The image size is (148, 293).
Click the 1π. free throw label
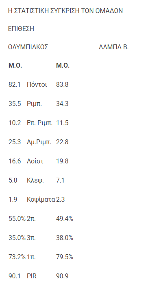pyautogui.click(x=31, y=257)
